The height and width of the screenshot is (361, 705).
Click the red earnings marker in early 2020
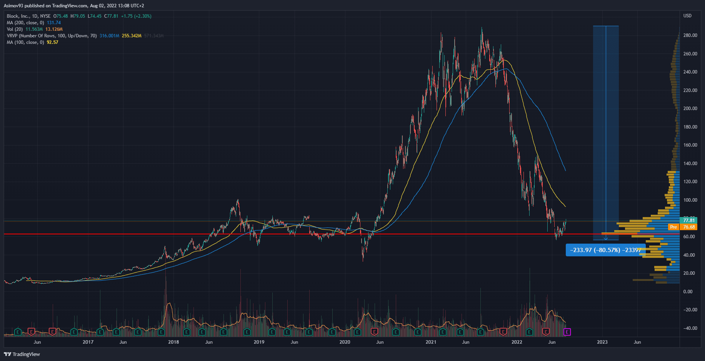374,331
